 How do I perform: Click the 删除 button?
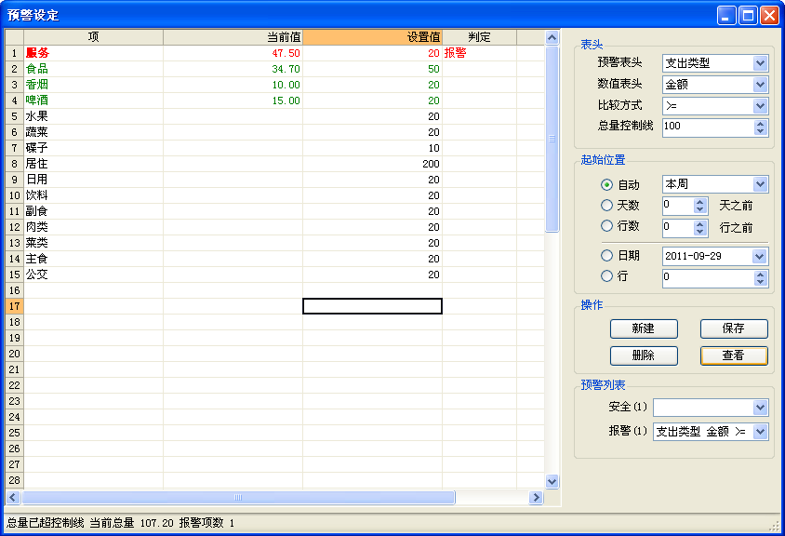click(x=644, y=355)
